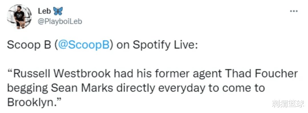The width and height of the screenshot is (308, 113).
Task: Click the blue butterfly emoji beside Leb
Action: coord(58,11)
